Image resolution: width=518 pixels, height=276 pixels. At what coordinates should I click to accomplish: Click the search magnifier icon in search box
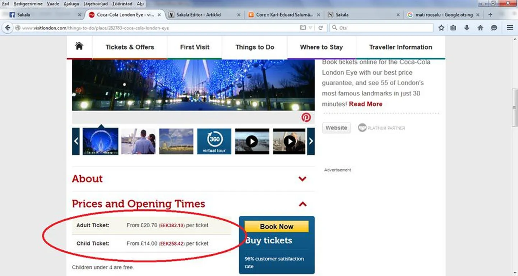point(334,28)
